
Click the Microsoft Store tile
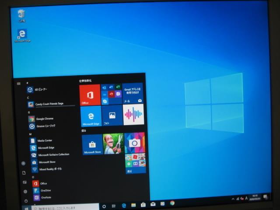tap(92, 145)
